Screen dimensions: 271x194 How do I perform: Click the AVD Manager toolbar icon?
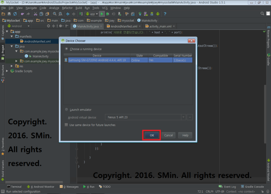click(146, 14)
